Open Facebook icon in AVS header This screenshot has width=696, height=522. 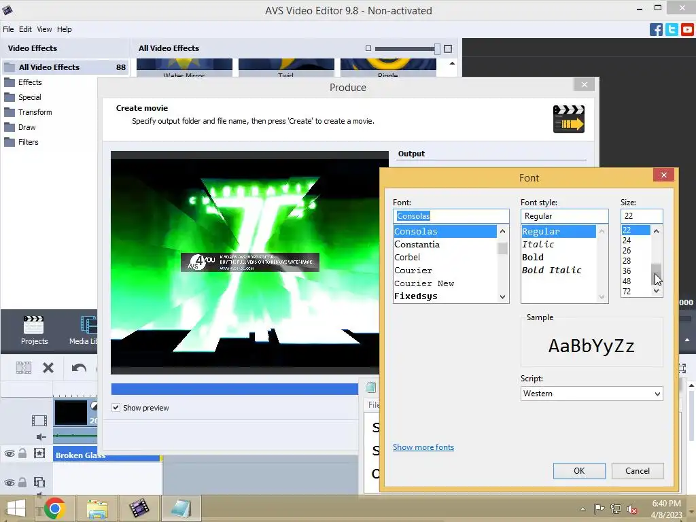tap(656, 30)
